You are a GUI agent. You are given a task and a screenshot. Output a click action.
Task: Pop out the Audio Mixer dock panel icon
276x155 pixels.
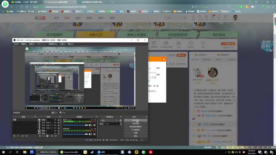pyautogui.click(x=97, y=117)
